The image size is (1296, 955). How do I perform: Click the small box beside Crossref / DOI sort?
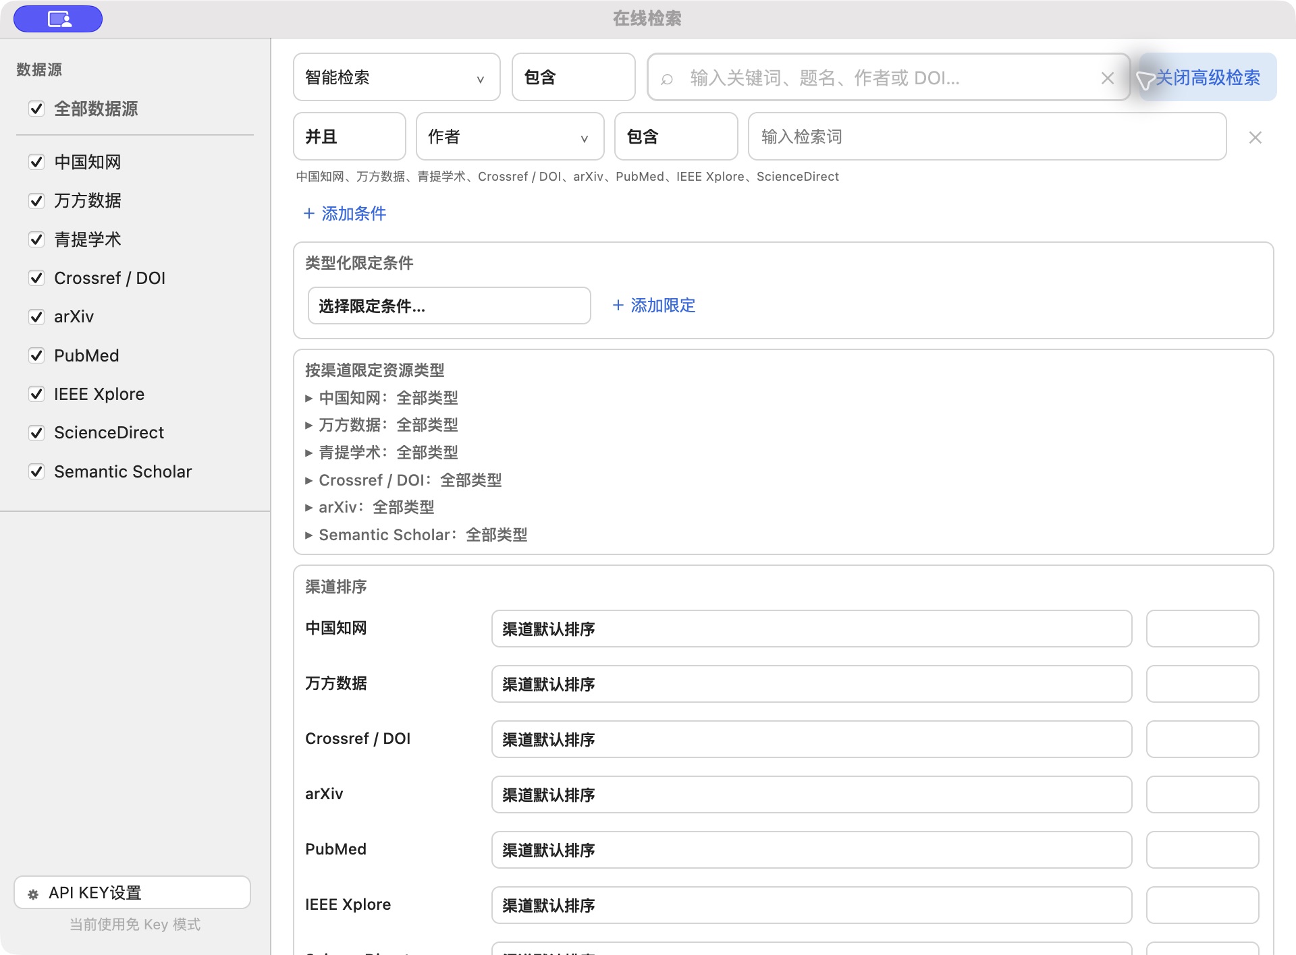point(1203,739)
